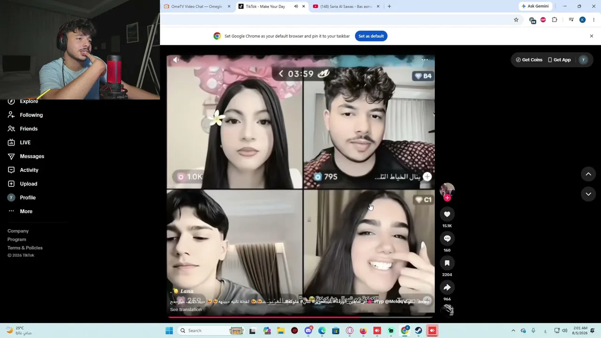601x338 pixels.
Task: Open the Terms & Policies link
Action: [x=25, y=248]
